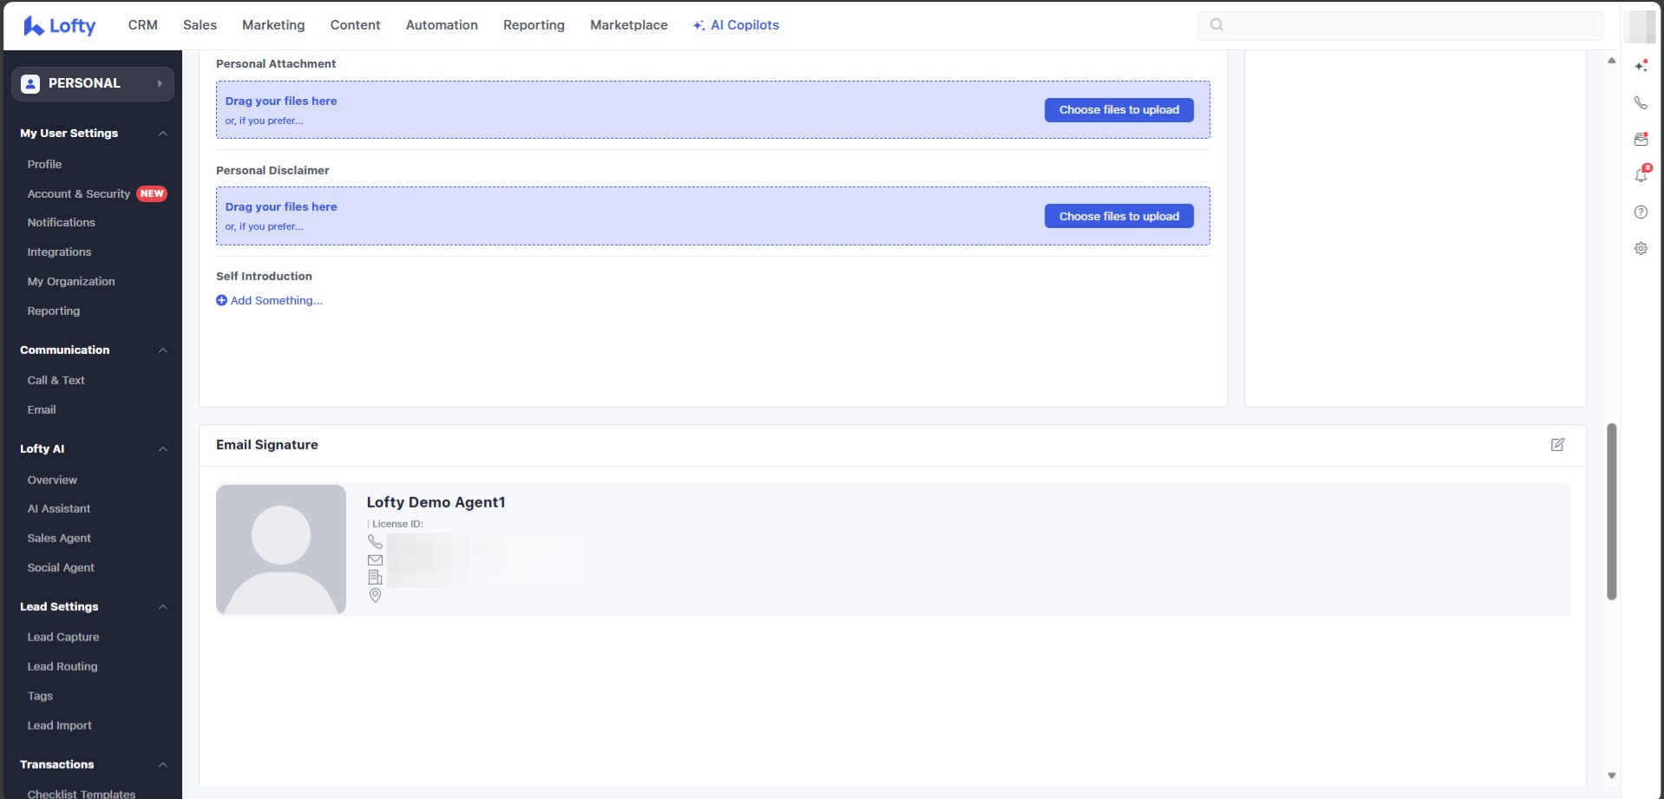Open the settings gear icon in right rail
This screenshot has height=799, width=1664.
(x=1641, y=248)
